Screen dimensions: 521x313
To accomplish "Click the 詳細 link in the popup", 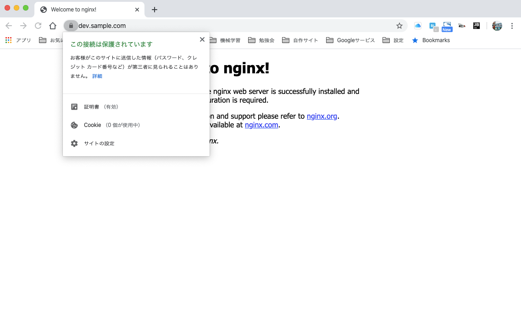I will point(97,76).
